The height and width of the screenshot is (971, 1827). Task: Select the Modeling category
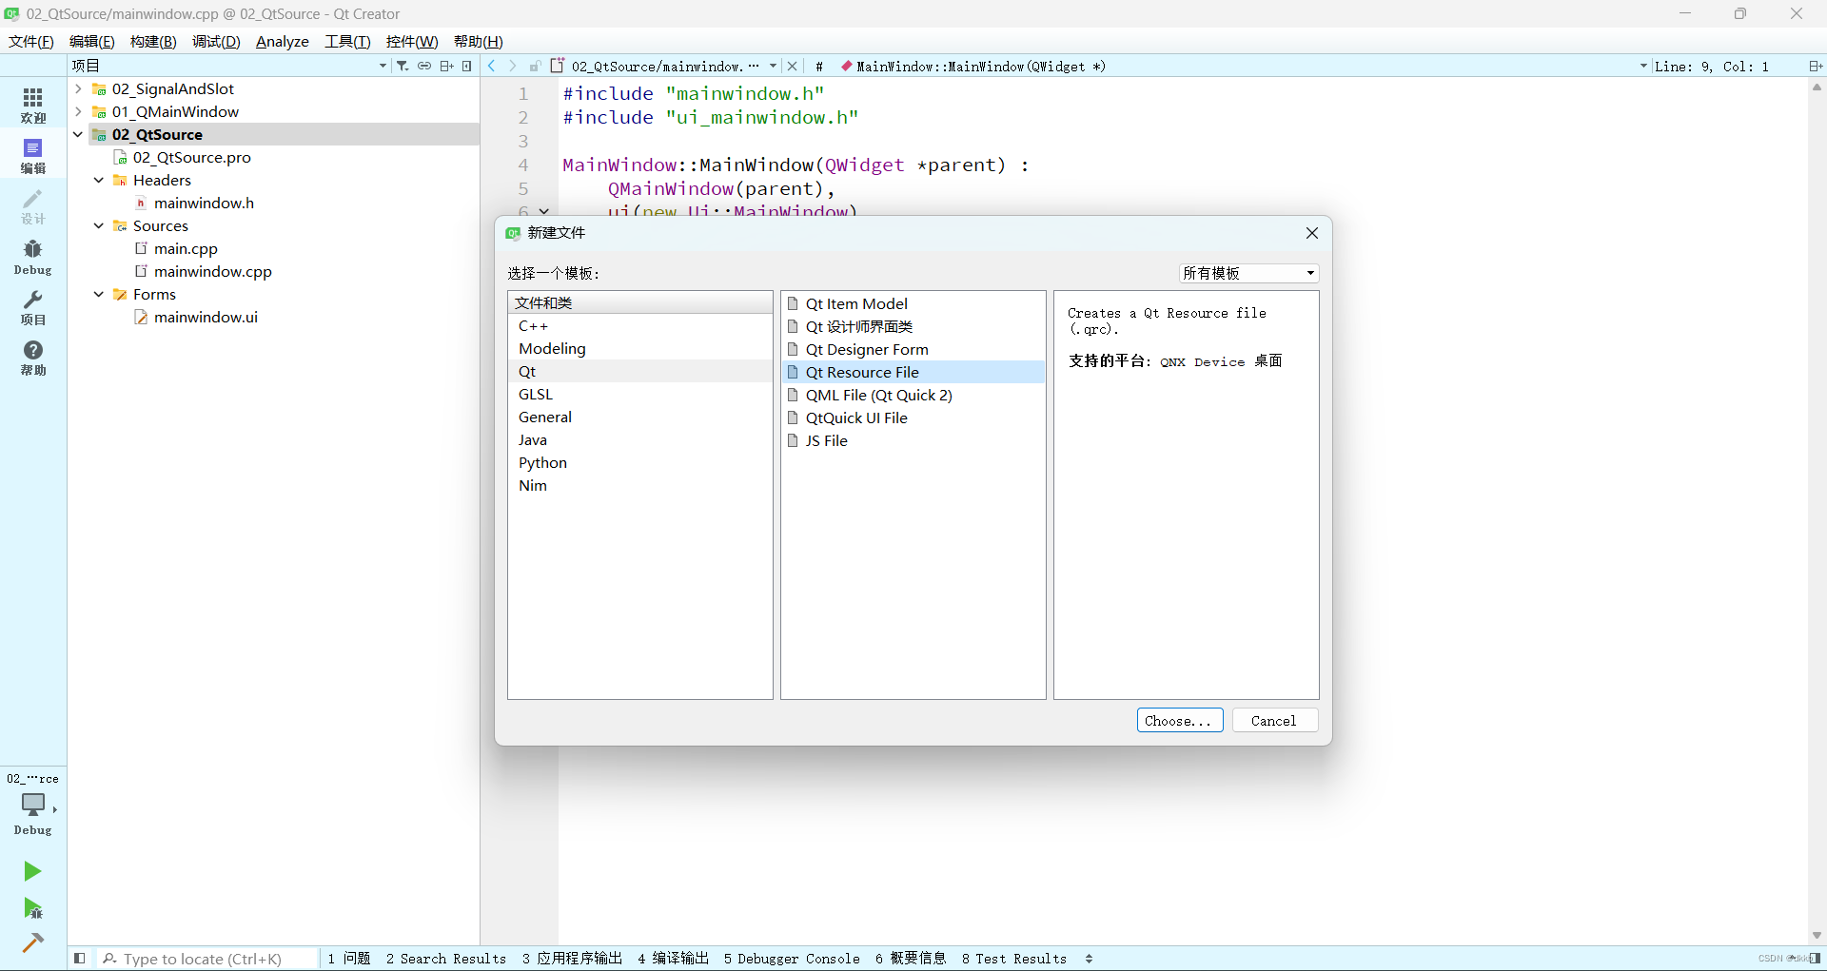640,348
